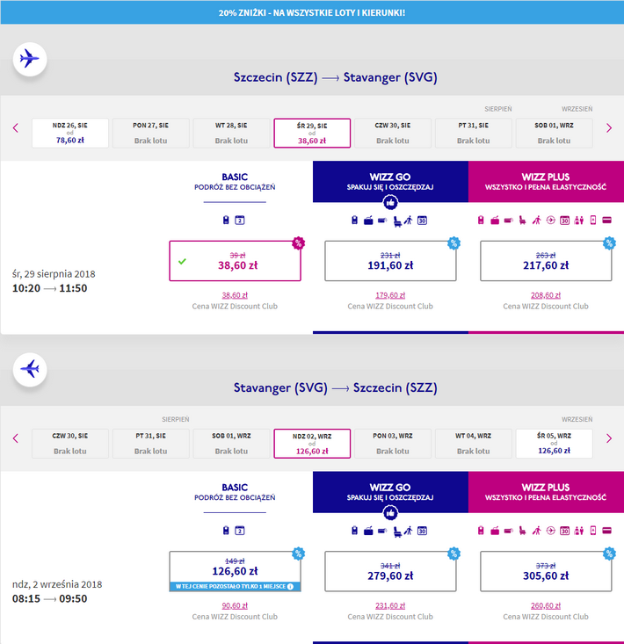Viewport: 624px width, 644px height.
Task: Click the 20% zniżki promo banner
Action: [312, 12]
